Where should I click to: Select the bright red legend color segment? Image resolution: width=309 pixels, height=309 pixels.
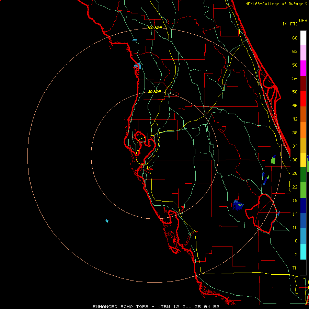point(303,99)
